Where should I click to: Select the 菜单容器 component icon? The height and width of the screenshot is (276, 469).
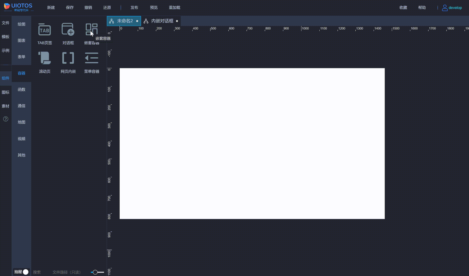coord(91,58)
